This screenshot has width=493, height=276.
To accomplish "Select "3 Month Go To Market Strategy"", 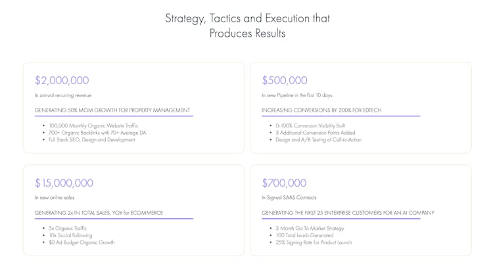I will coord(310,228).
